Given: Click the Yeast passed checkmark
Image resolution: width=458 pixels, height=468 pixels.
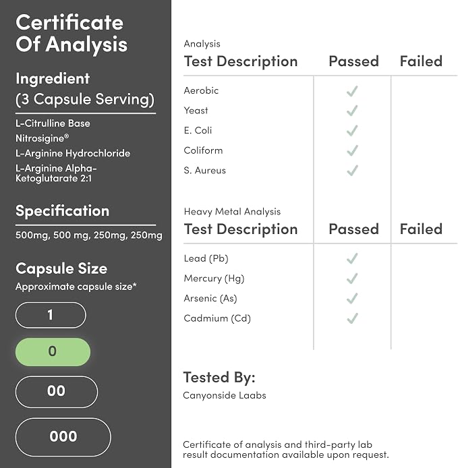Looking at the screenshot, I should click(352, 111).
